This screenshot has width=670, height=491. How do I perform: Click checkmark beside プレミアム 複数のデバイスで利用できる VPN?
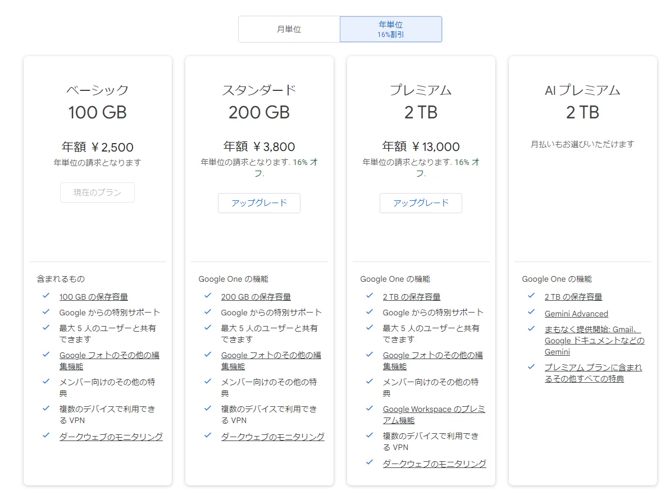click(370, 435)
